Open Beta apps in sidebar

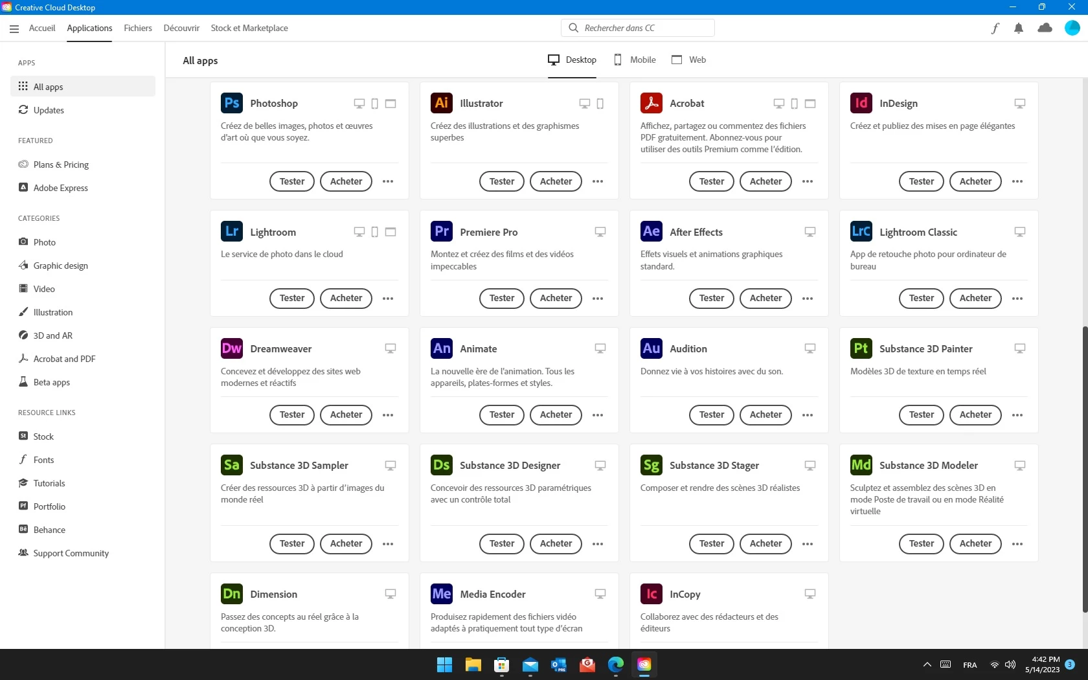coord(83,382)
